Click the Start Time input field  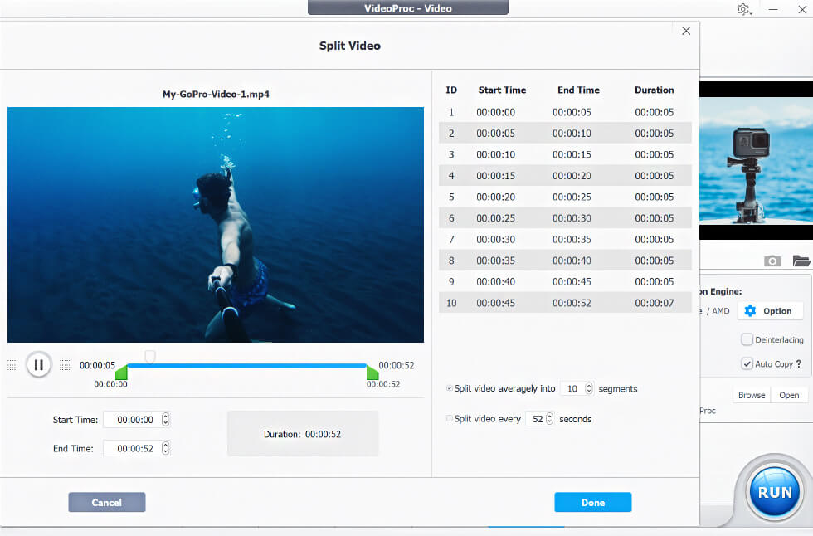tap(136, 419)
